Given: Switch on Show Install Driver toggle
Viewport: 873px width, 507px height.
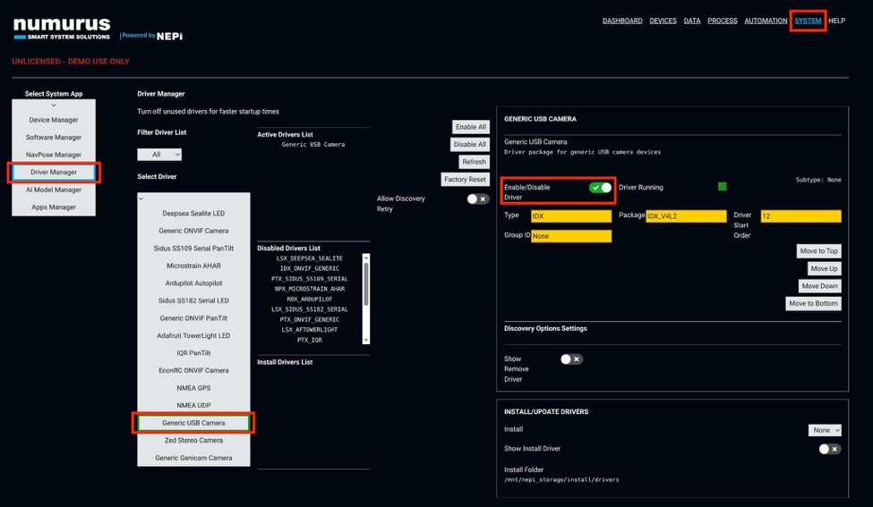Looking at the screenshot, I should 829,449.
